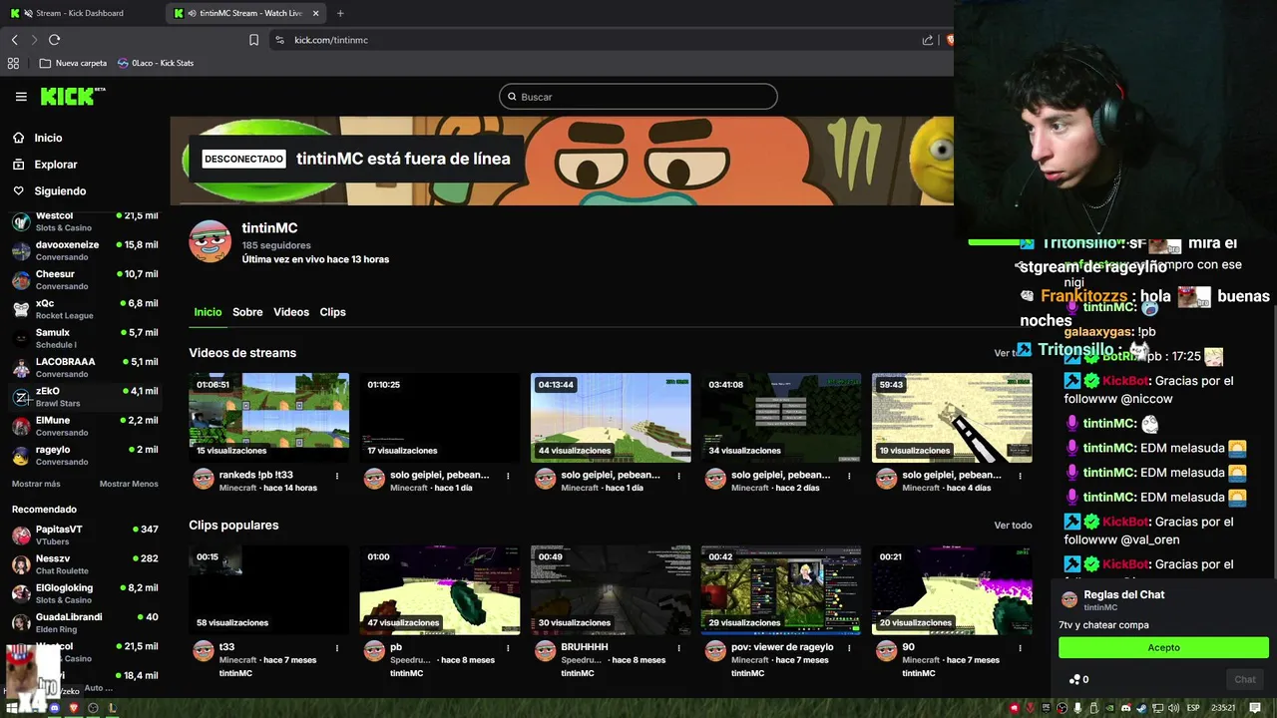Viewport: 1277px width, 718px height.
Task: Open ElMune channel in sidebar
Action: click(84, 426)
